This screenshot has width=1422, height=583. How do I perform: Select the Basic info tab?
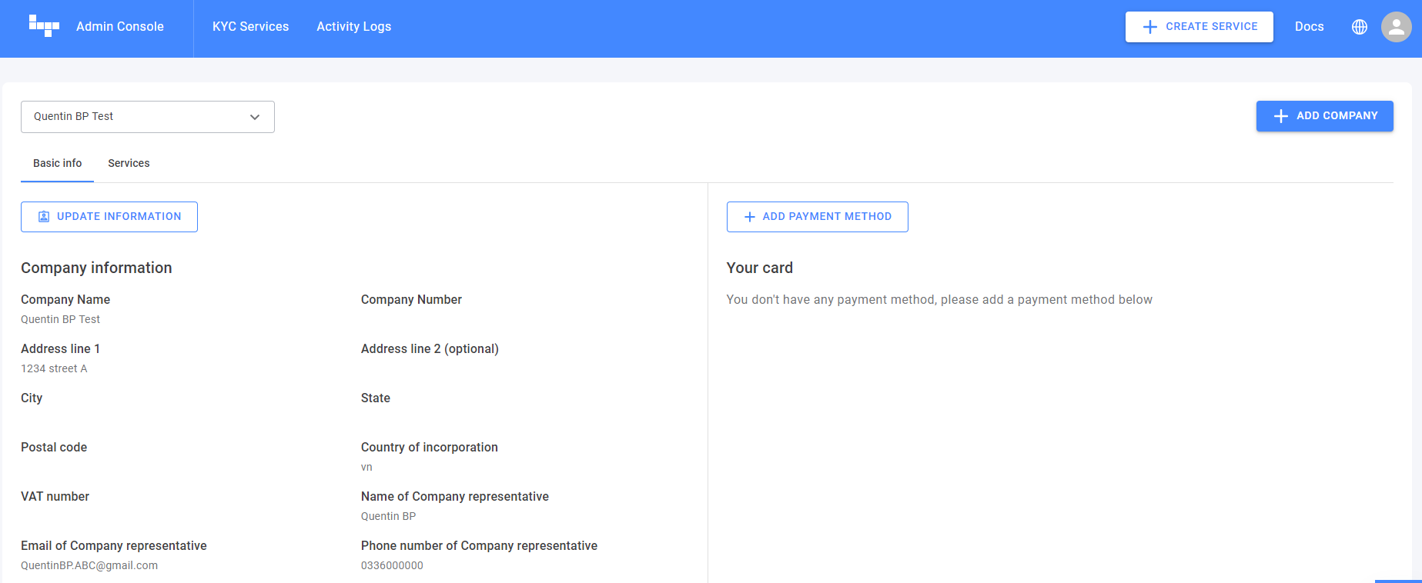coord(57,163)
